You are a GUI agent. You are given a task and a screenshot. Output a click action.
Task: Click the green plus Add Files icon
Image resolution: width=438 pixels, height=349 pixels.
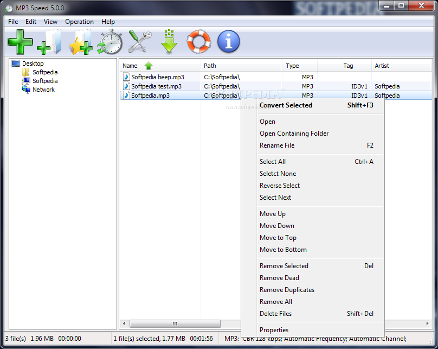click(20, 42)
